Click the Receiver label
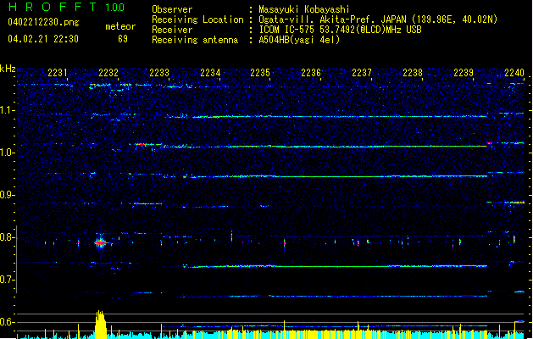Screen dimensions: 533x339 coord(172,30)
